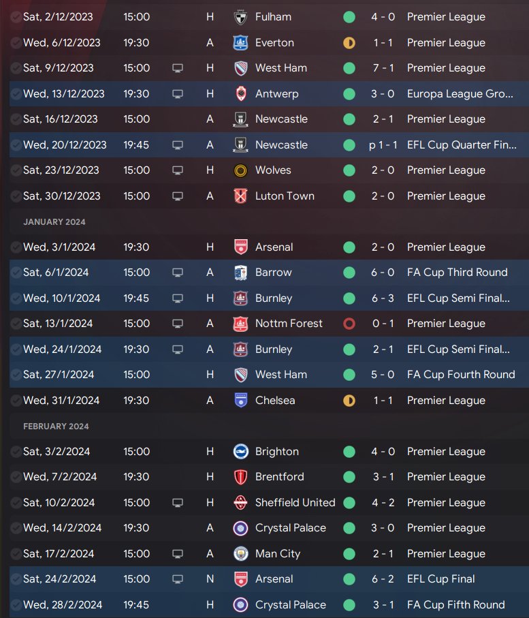Viewport: 529px width, 618px height.
Task: Click the Wolves club badge
Action: click(240, 170)
